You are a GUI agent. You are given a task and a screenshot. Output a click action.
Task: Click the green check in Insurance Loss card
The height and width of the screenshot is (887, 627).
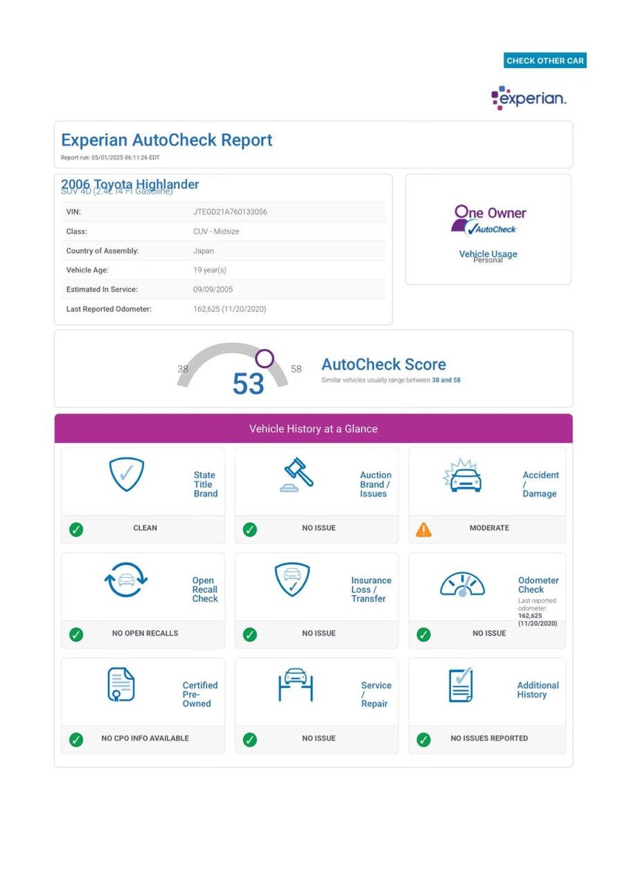[250, 634]
